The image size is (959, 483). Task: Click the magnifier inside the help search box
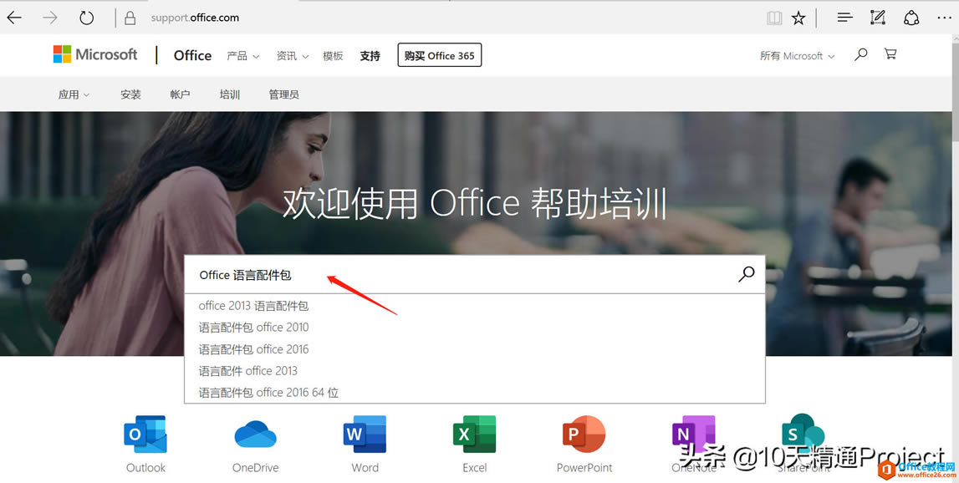click(x=746, y=274)
